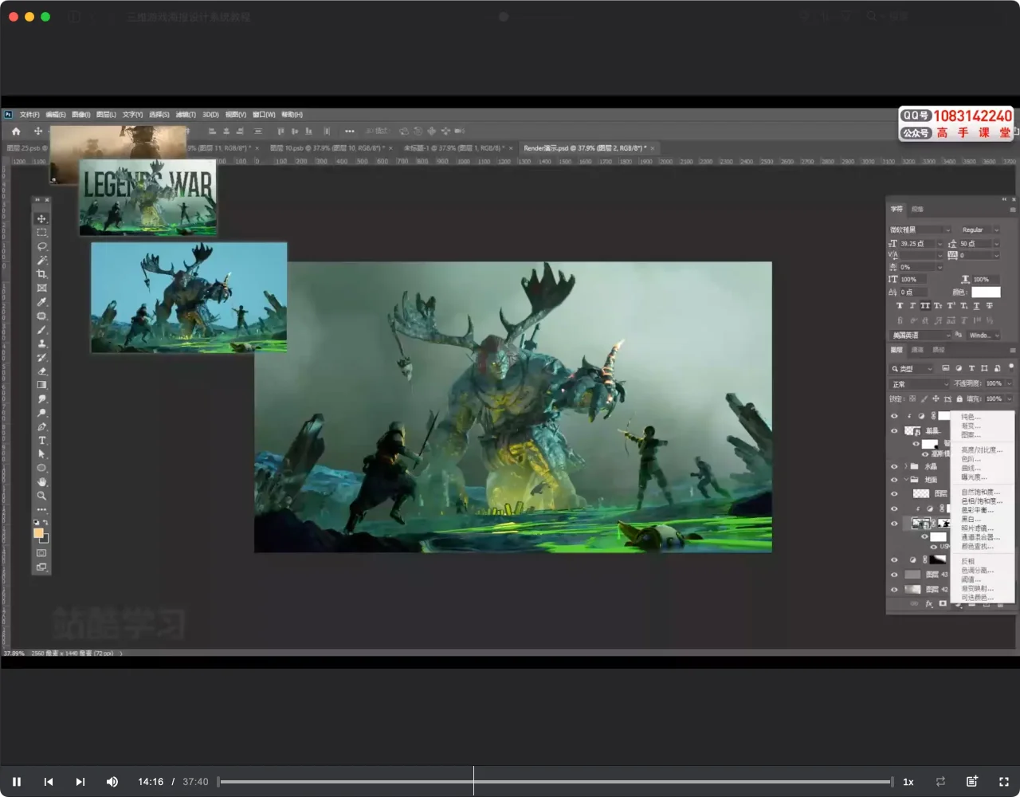Open the 窗口(W) menu

(x=264, y=115)
